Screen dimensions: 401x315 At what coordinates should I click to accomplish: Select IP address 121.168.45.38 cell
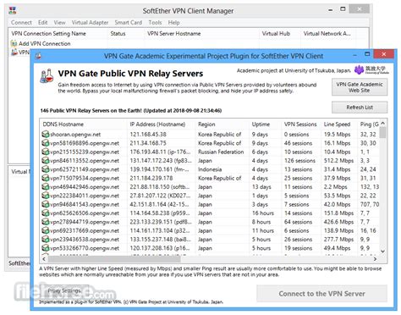click(148, 135)
